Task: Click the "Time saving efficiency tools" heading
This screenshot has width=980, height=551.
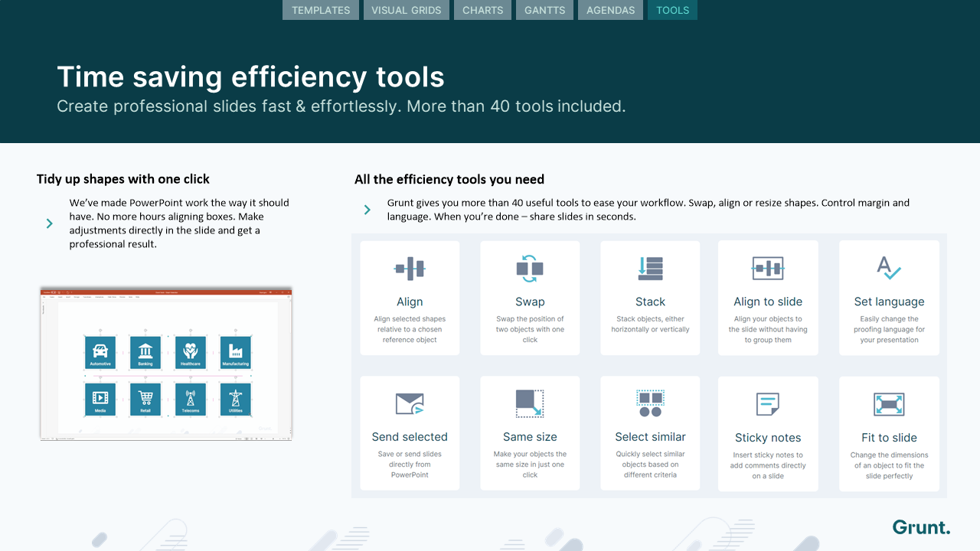Action: [250, 77]
